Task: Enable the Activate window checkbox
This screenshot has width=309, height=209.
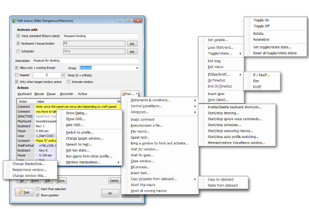Action: click(x=69, y=82)
